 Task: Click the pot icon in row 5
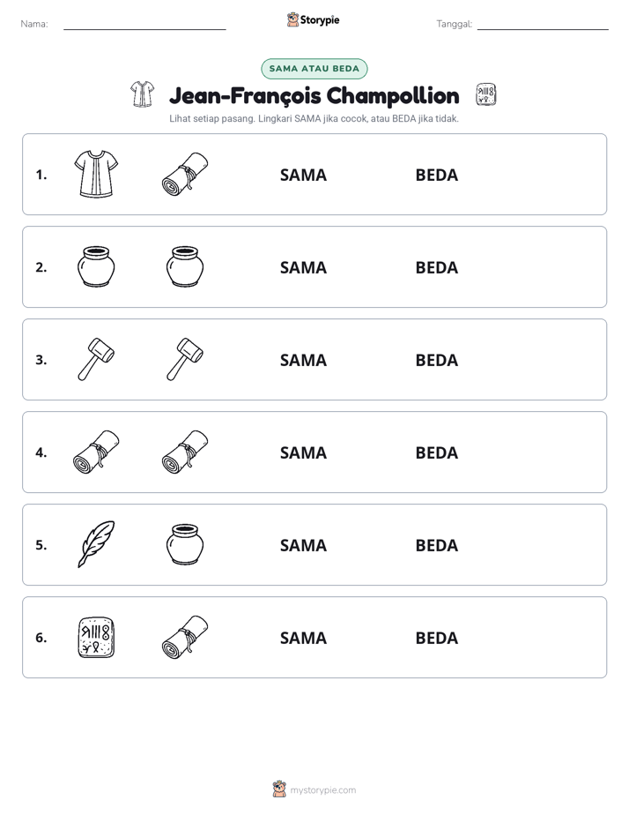pyautogui.click(x=185, y=544)
